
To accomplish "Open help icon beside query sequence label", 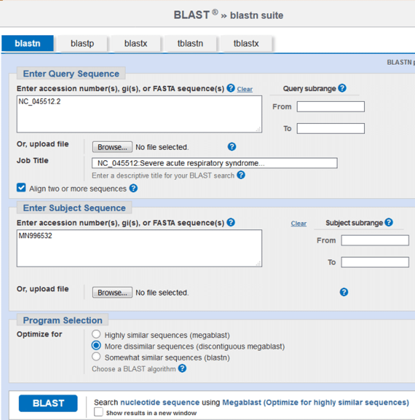I will [x=231, y=88].
